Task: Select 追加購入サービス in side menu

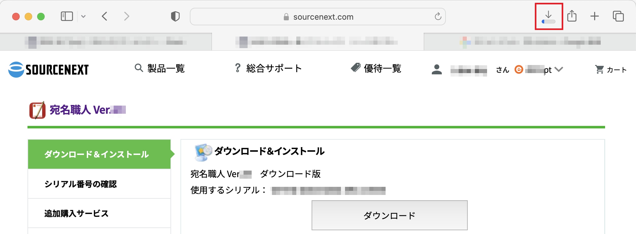Action: click(x=99, y=213)
